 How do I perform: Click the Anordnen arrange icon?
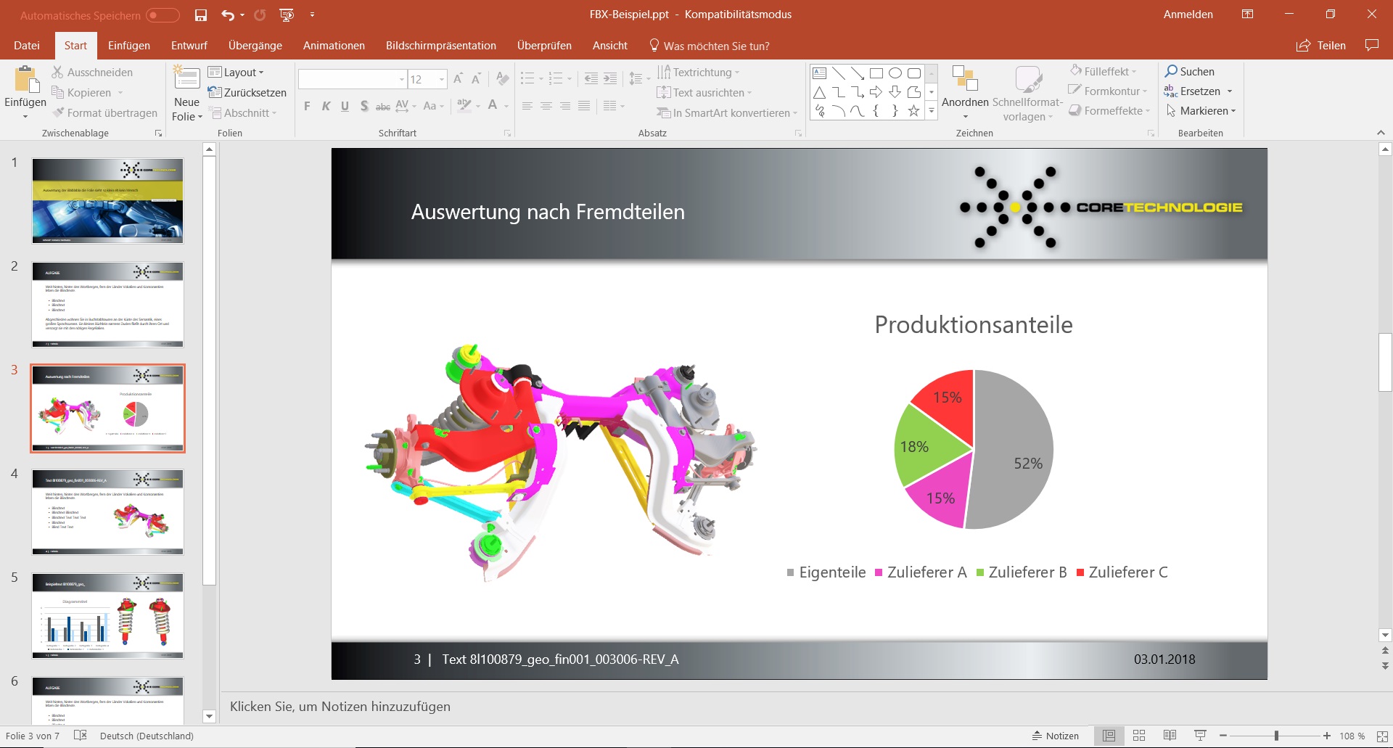click(965, 78)
